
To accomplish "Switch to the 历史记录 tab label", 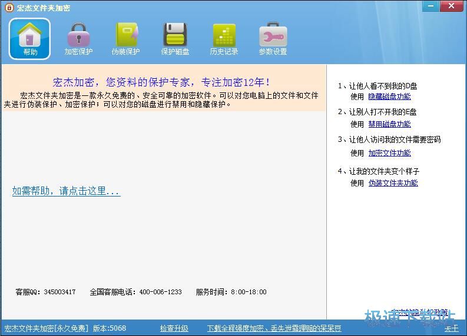I will (224, 51).
